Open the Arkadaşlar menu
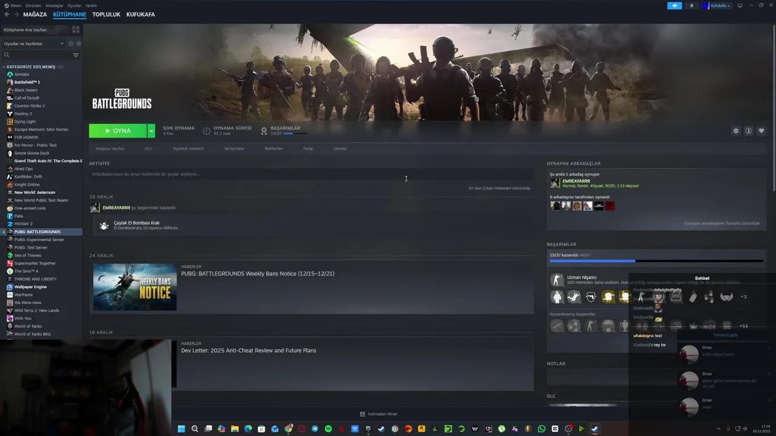The width and height of the screenshot is (776, 436). click(55, 5)
